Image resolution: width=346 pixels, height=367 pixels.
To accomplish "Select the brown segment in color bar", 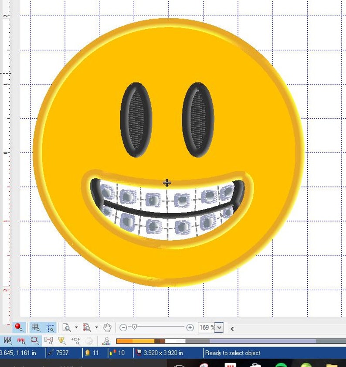I will coord(160,341).
